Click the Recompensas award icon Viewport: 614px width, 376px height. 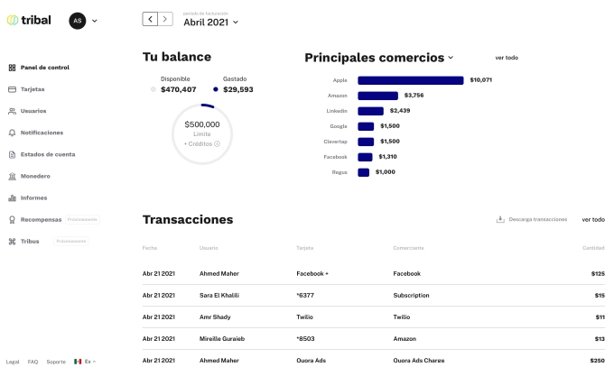(x=12, y=219)
